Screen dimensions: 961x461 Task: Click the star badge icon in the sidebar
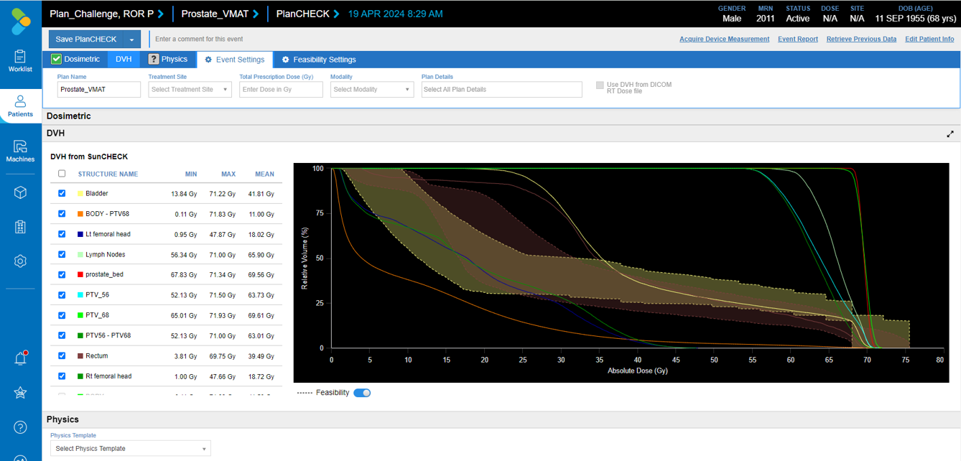click(x=20, y=393)
